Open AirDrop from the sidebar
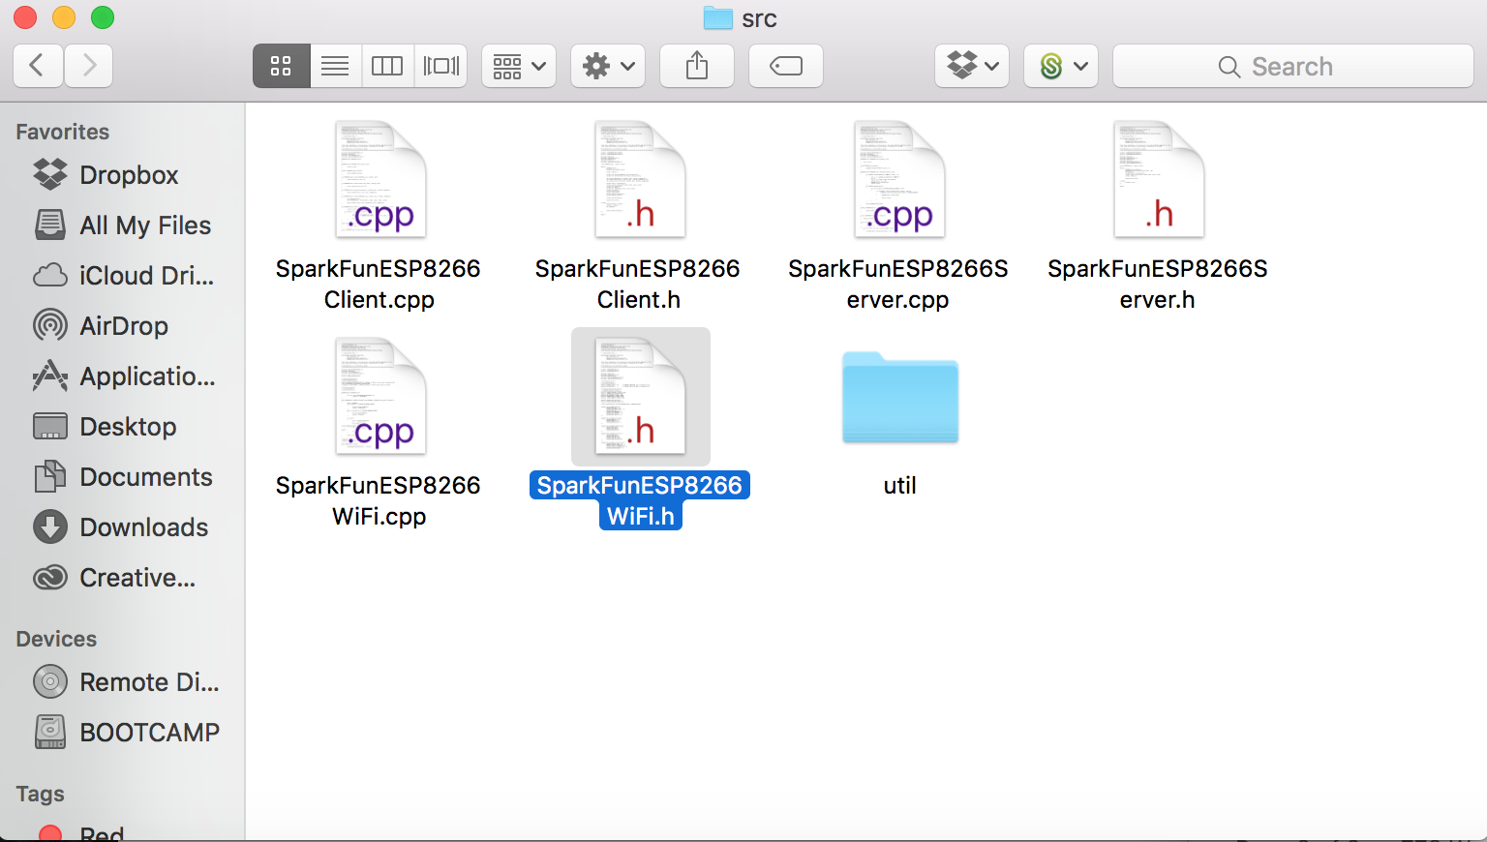The height and width of the screenshot is (842, 1487). pos(123,325)
